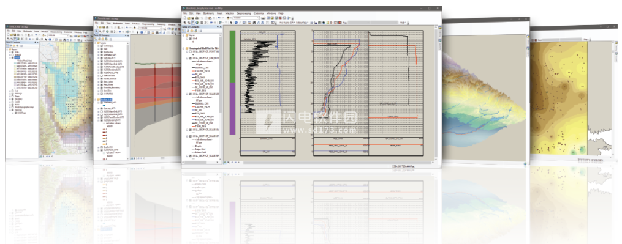The image size is (622, 244).
Task: Click Select Elements black arrow tool
Action: coord(231,23)
